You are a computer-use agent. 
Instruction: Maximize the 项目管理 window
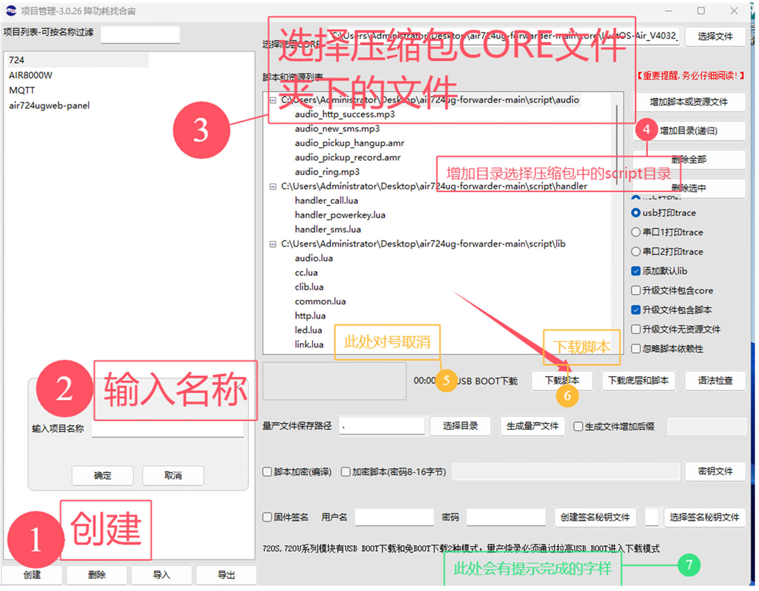click(x=701, y=10)
